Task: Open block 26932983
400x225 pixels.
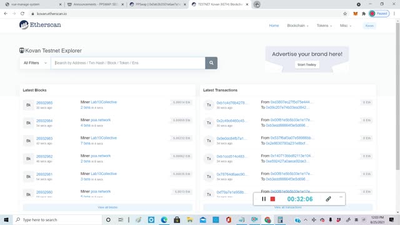Action: coord(44,139)
